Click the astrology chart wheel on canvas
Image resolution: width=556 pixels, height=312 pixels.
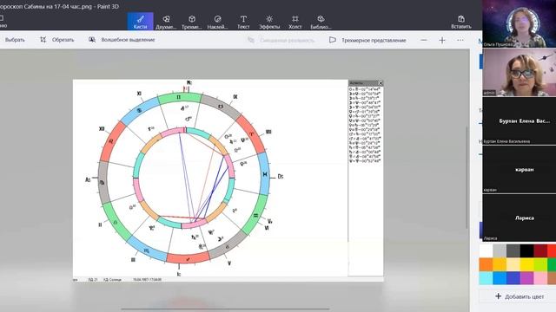click(183, 178)
